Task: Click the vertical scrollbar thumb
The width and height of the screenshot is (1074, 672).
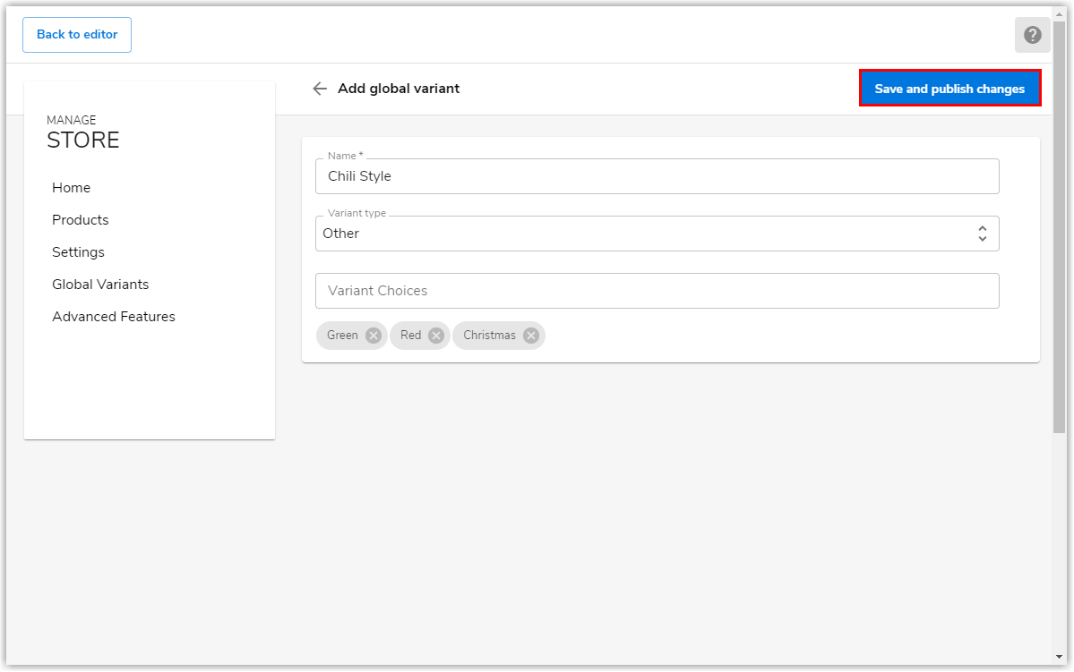Action: [x=1059, y=227]
